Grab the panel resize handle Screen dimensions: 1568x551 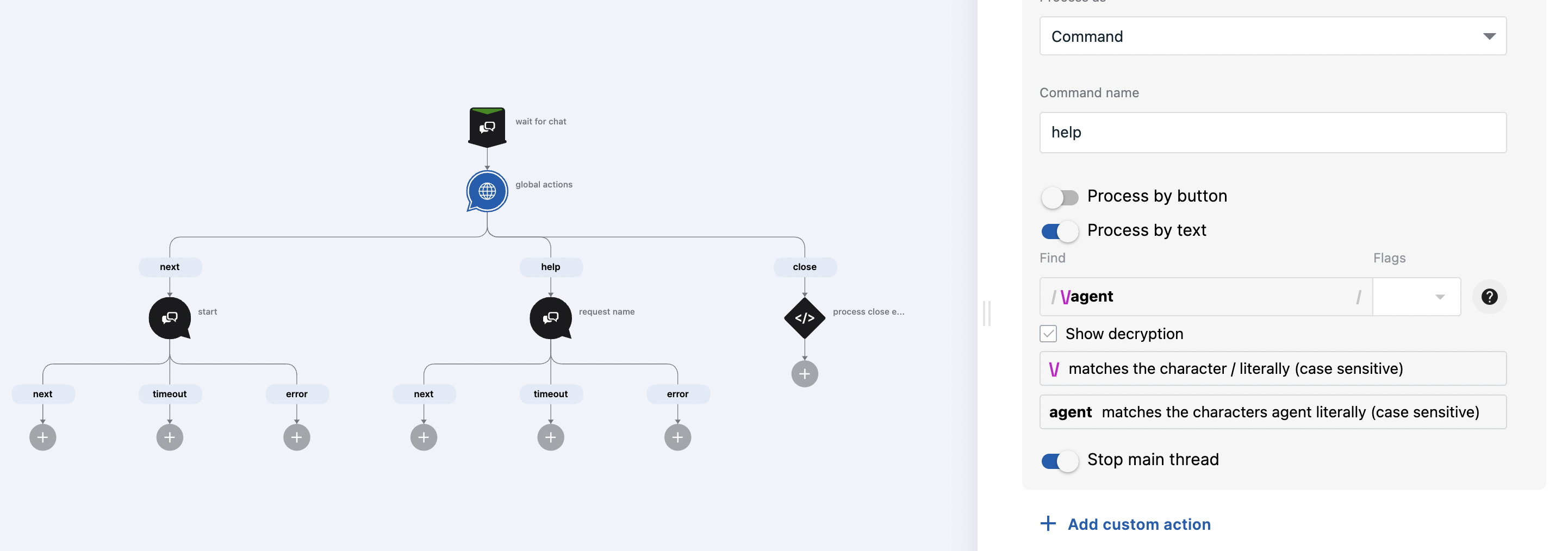987,313
